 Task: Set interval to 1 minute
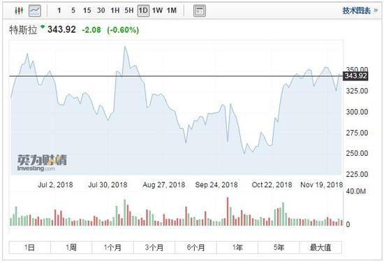tap(59, 10)
